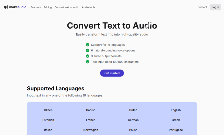The image size is (224, 135).
Task: Click the text Support for 16 languages
Action: pos(108,45)
